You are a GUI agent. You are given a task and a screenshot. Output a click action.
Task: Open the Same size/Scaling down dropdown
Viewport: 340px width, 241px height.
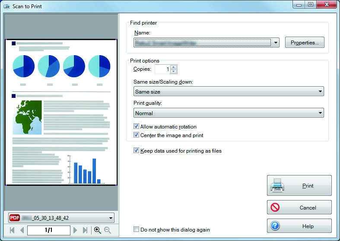tap(229, 91)
